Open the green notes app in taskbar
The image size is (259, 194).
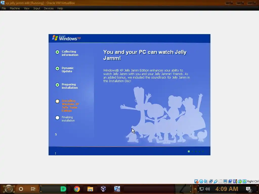(63, 189)
